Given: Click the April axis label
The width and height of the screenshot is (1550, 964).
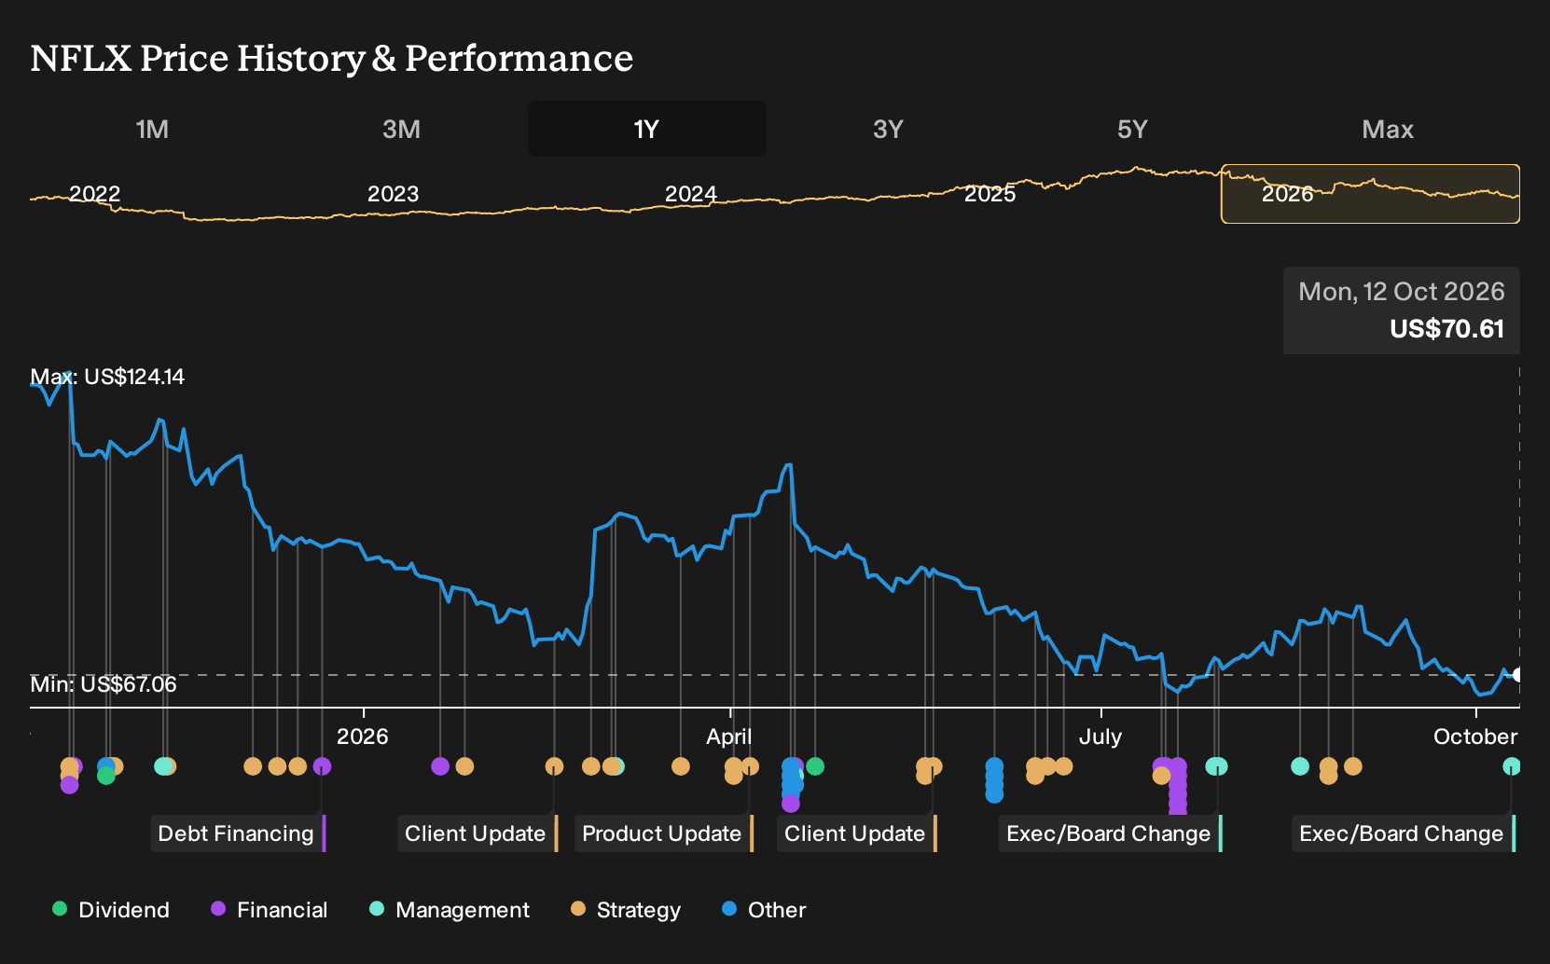Looking at the screenshot, I should coord(729,737).
